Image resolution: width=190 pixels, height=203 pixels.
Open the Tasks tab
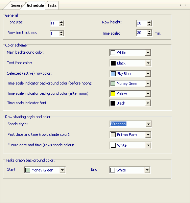click(x=52, y=5)
